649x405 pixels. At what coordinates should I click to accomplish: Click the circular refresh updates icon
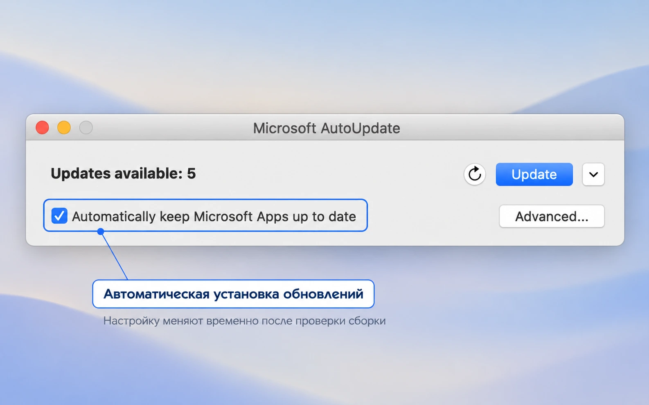coord(475,174)
